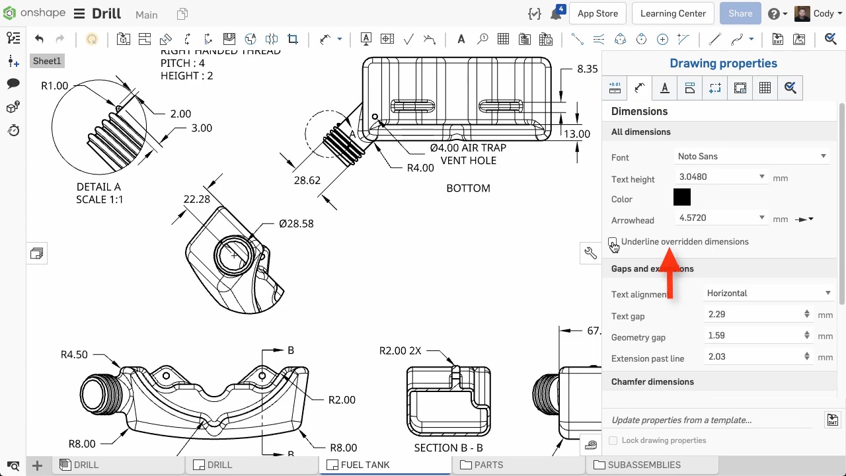Click the Share button
Screen dimensions: 846x476
[740, 13]
